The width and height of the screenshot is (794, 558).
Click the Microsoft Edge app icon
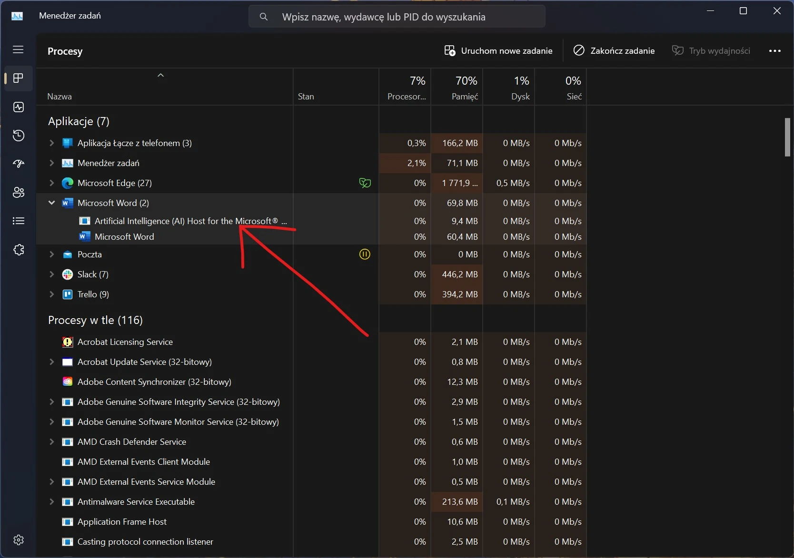coord(68,183)
